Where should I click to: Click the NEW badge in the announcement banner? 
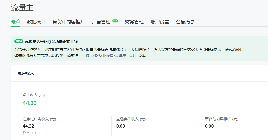tap(19, 42)
